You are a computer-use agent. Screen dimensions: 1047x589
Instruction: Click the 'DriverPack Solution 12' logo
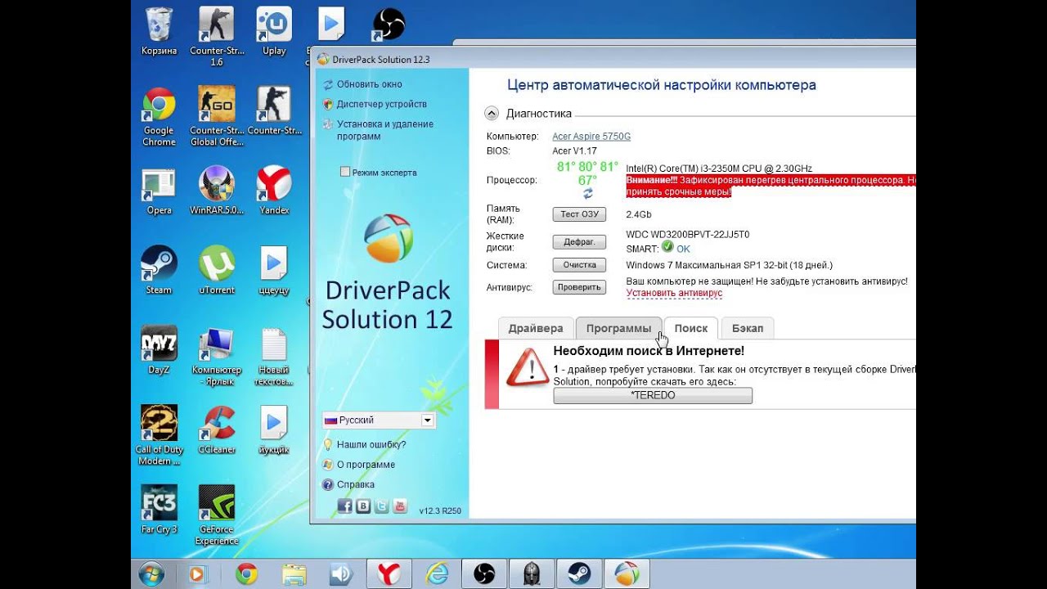pyautogui.click(x=388, y=272)
